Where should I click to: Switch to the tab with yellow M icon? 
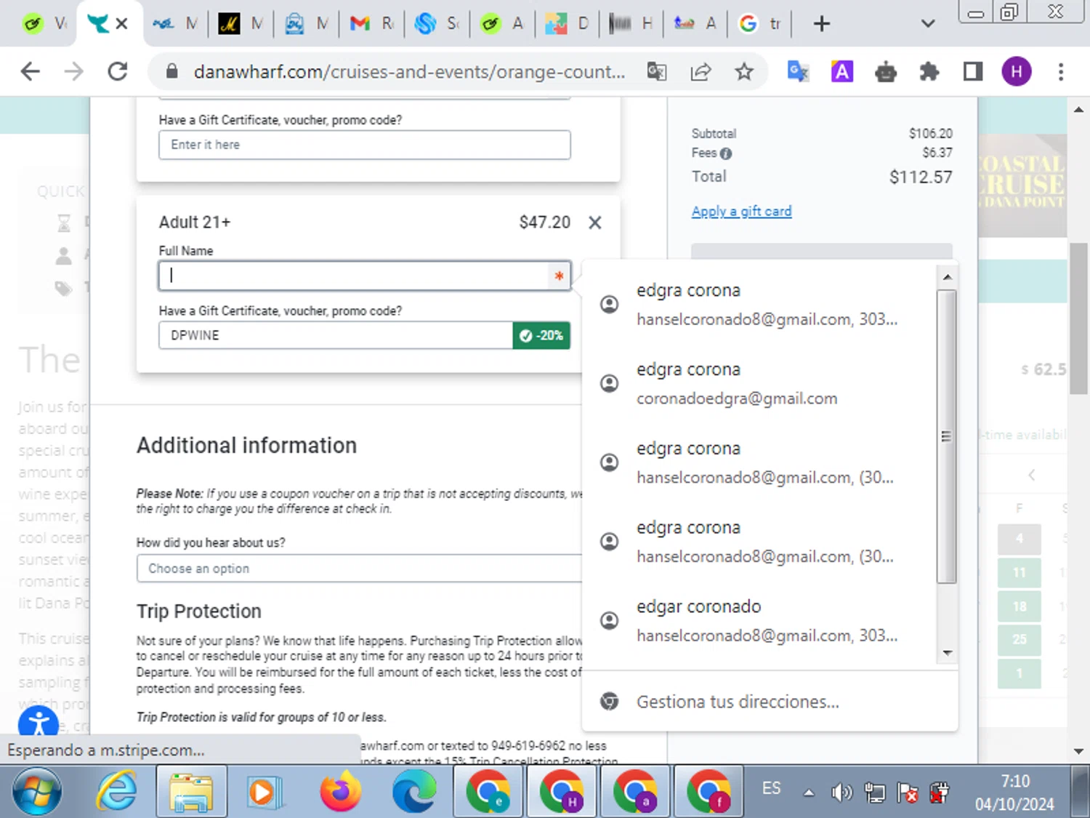tap(241, 24)
